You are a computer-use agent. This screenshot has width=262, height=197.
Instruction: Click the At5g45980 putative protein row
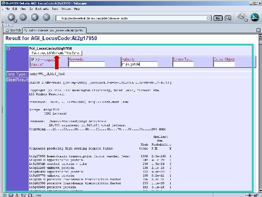coord(100,187)
